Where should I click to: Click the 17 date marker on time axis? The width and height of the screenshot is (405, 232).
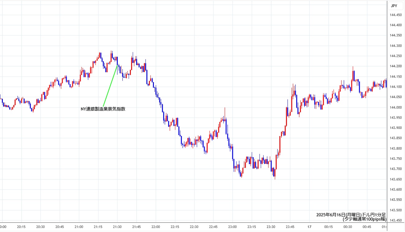309,227
